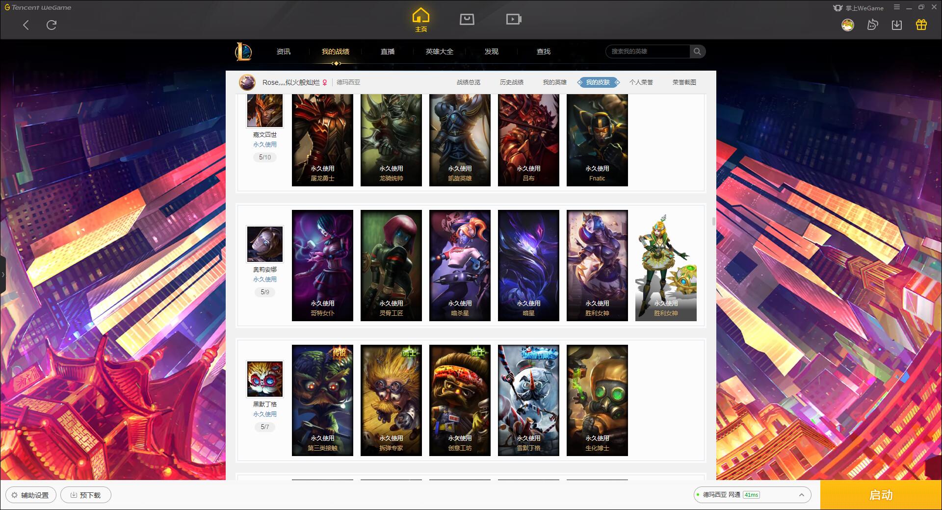Click 德玛西亚 server label beside player name

click(348, 82)
